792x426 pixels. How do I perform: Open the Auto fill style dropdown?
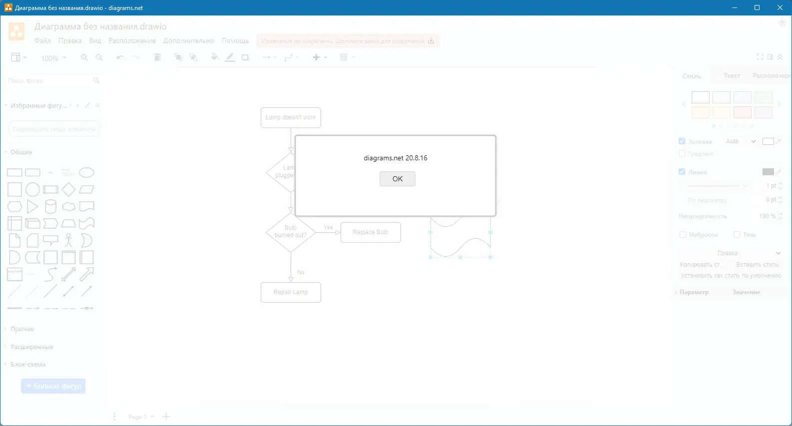[741, 141]
